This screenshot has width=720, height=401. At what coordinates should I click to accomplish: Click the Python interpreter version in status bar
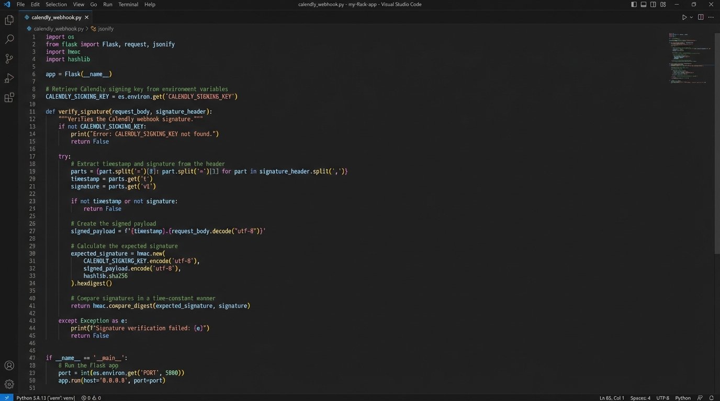[45, 398]
